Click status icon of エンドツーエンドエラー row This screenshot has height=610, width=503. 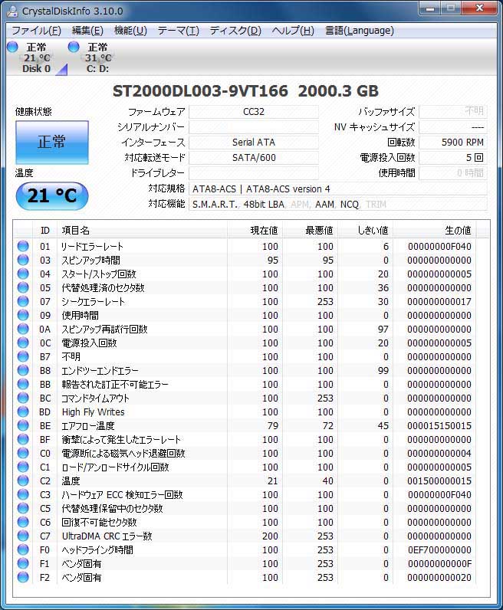23,370
